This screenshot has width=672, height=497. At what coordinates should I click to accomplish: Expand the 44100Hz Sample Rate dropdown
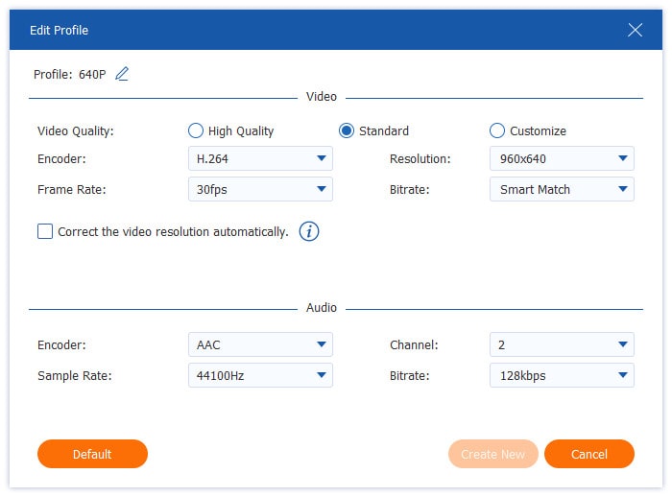260,375
